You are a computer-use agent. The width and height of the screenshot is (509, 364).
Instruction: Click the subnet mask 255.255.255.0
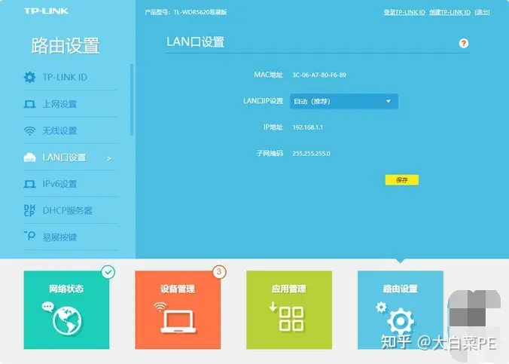(x=311, y=154)
